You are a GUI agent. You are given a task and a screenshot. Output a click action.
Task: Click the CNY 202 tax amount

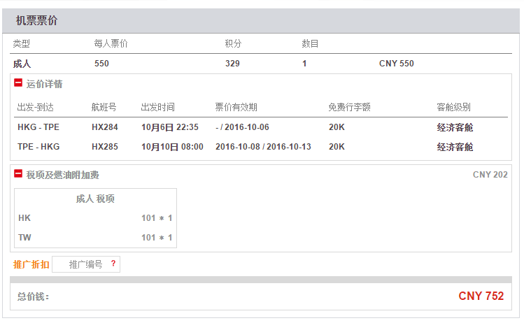[490, 175]
